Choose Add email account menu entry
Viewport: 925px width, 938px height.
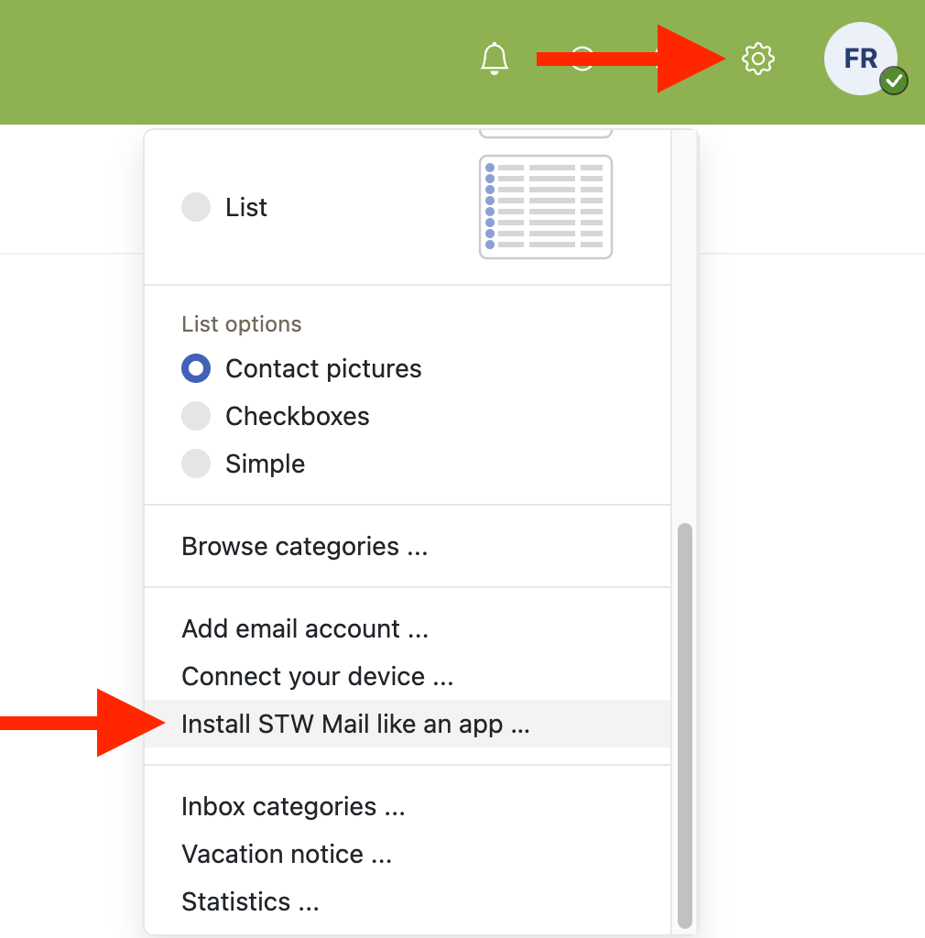coord(304,629)
